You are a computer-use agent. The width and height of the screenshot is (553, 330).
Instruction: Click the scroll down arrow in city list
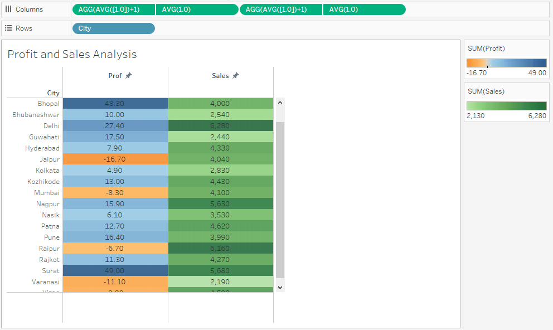(280, 287)
